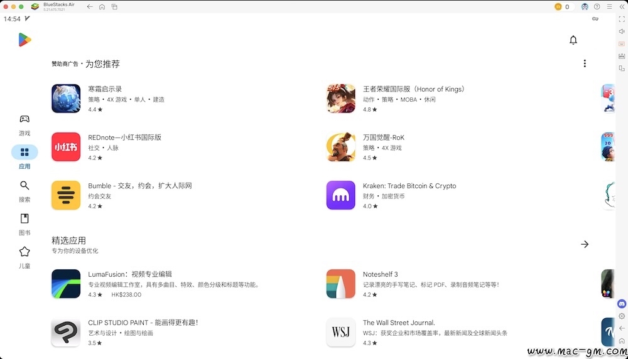
Task: Click Kraken: Trade Bitcoin & Crypto title
Action: click(x=409, y=186)
